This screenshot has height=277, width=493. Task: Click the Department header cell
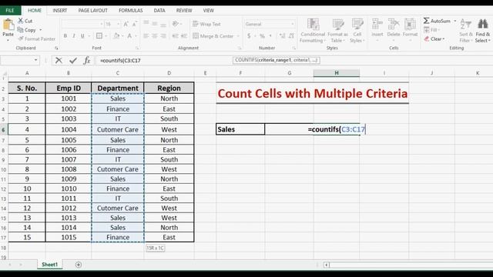click(118, 88)
